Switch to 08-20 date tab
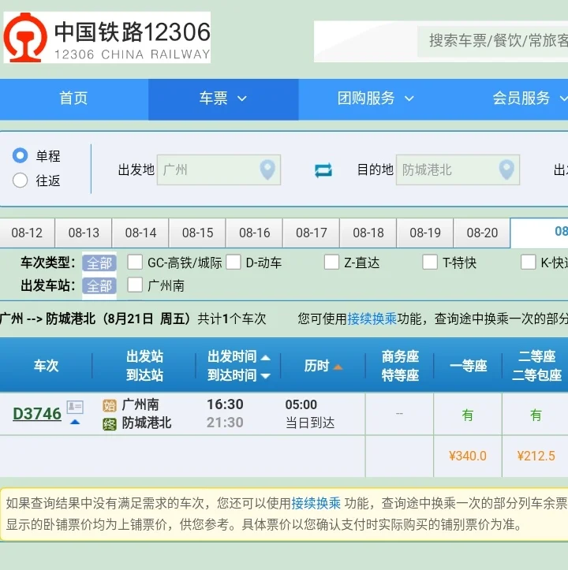The height and width of the screenshot is (570, 568). (x=482, y=233)
